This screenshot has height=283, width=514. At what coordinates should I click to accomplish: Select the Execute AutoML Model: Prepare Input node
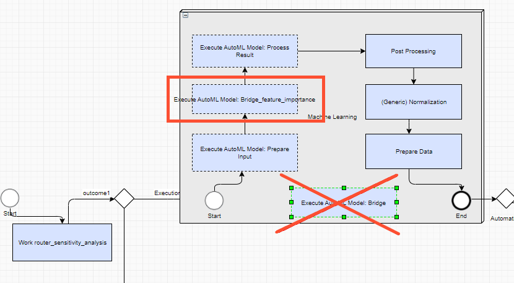[x=245, y=152]
